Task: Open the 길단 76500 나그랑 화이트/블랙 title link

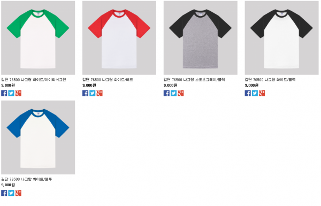Action: point(270,80)
